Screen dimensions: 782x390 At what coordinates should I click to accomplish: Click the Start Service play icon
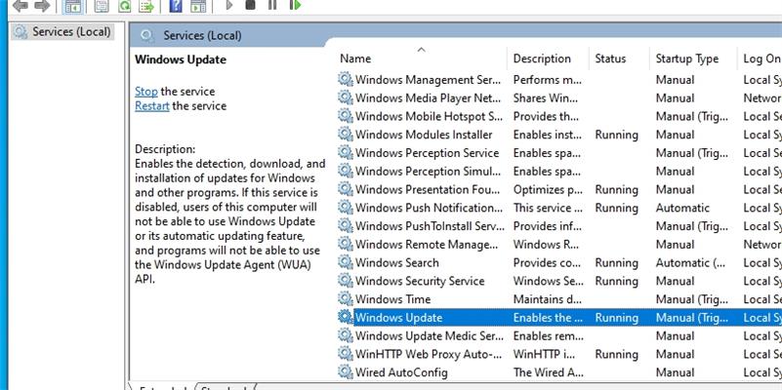pos(228,5)
